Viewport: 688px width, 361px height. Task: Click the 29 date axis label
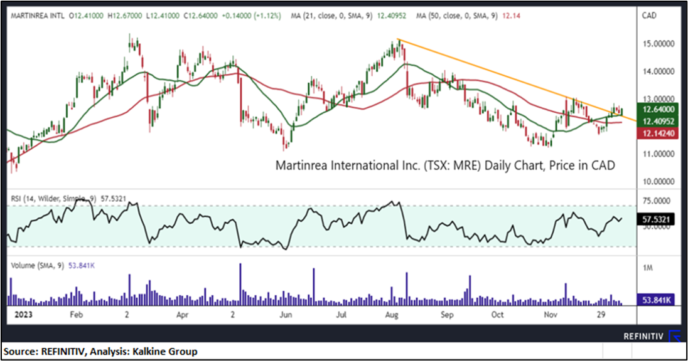[601, 315]
